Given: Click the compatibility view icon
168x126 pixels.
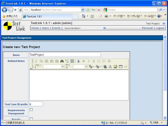Looking at the screenshot, I should tap(88, 10).
